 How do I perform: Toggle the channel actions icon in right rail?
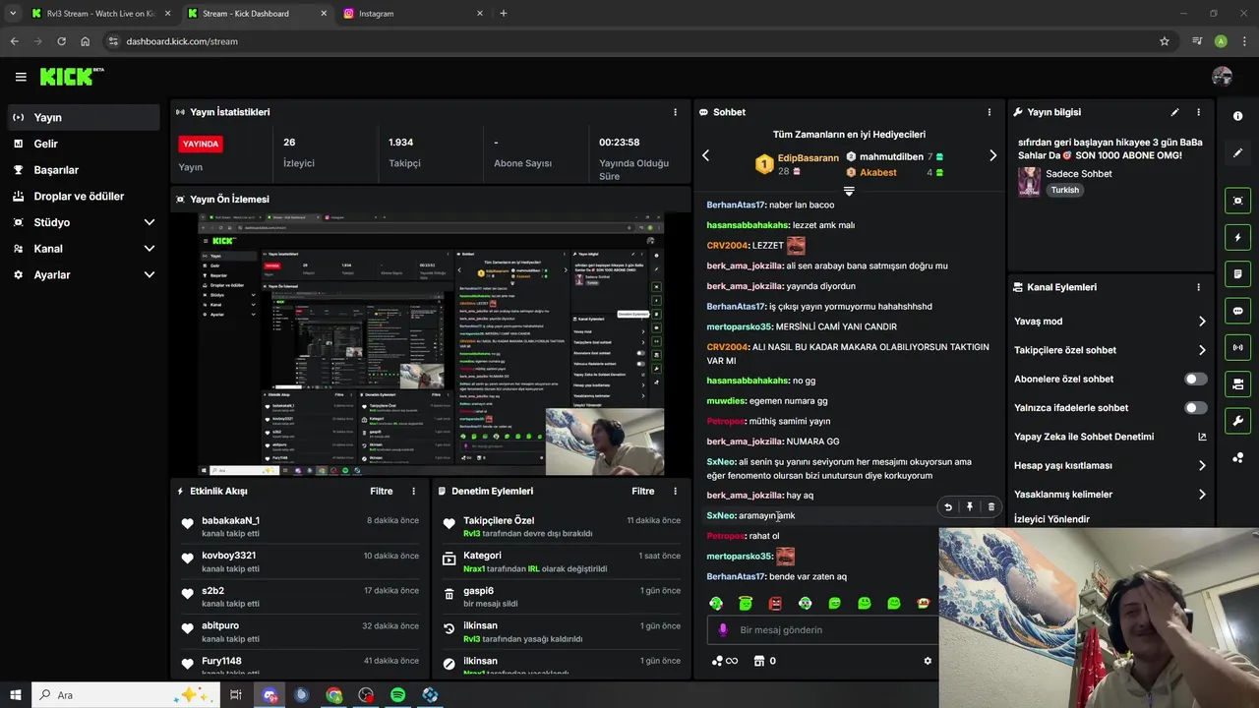pyautogui.click(x=1237, y=383)
